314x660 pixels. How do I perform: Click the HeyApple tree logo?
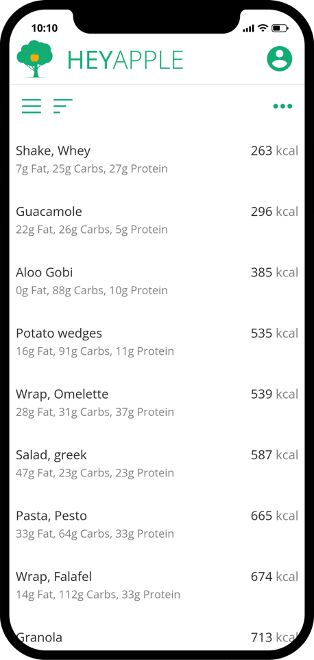(35, 58)
